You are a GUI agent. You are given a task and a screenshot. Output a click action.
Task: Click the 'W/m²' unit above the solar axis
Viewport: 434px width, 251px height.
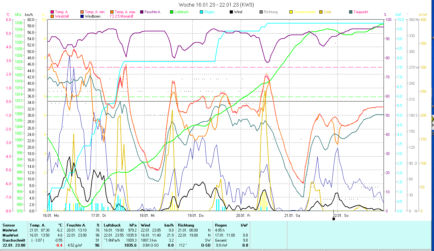pyautogui.click(x=423, y=15)
